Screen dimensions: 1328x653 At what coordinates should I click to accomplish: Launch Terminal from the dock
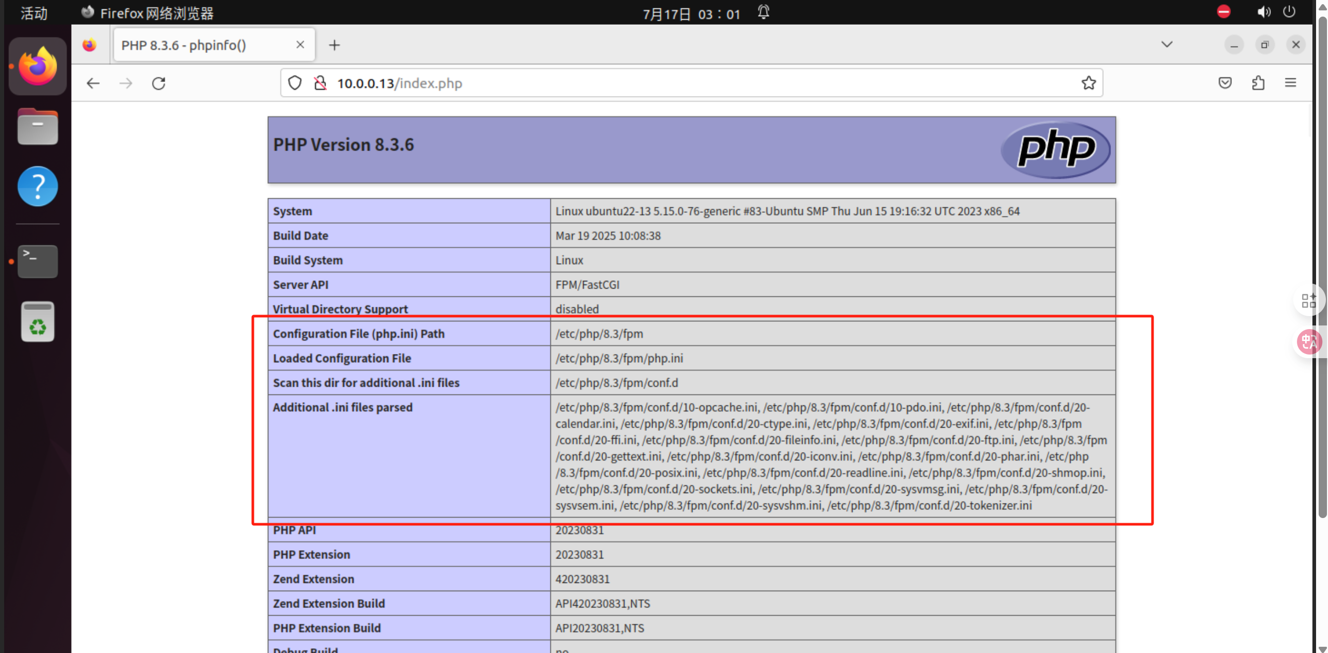pos(37,261)
